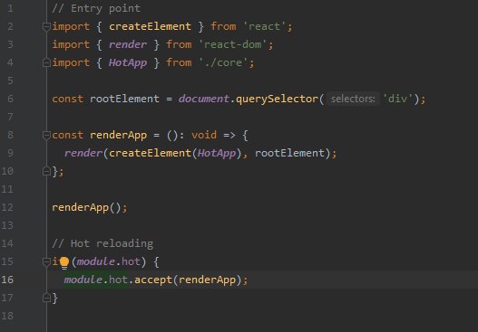Click line number 6 in the gutter
This screenshot has height=332, width=478.
click(x=10, y=99)
